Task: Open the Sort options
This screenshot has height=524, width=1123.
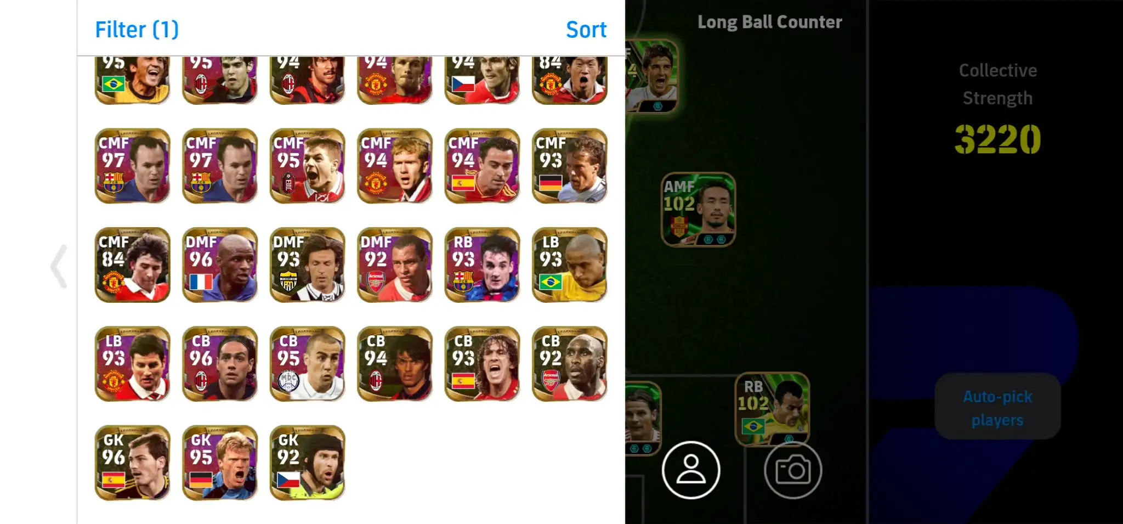Action: (586, 30)
